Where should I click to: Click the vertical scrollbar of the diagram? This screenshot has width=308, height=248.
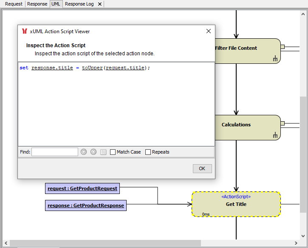[302, 153]
